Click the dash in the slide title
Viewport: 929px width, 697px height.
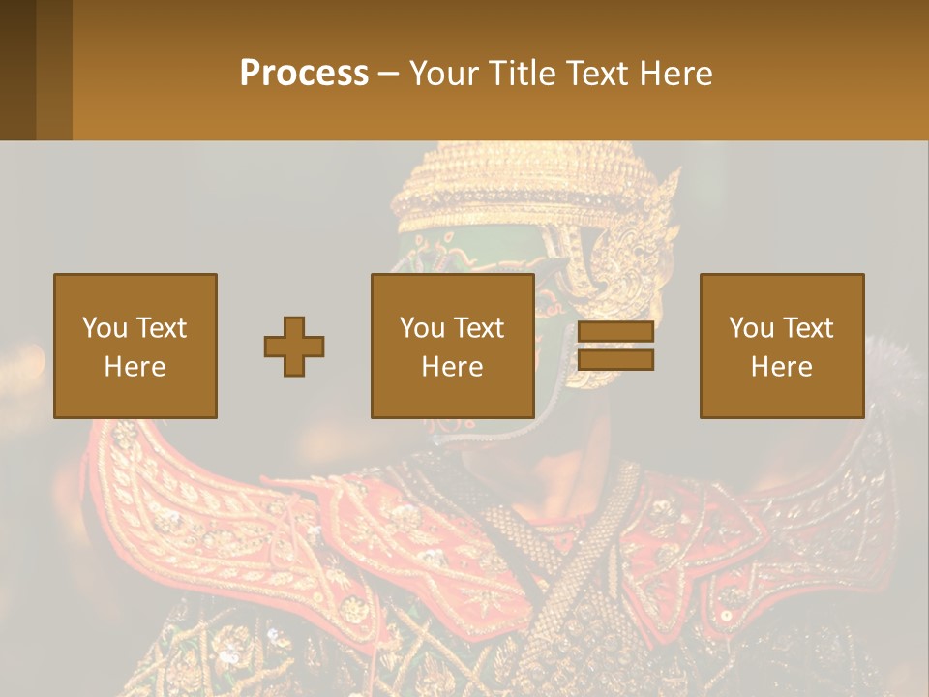(389, 74)
